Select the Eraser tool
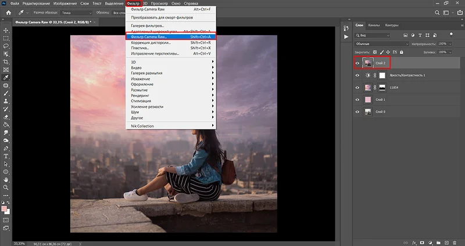The image size is (465, 246). coord(6,117)
